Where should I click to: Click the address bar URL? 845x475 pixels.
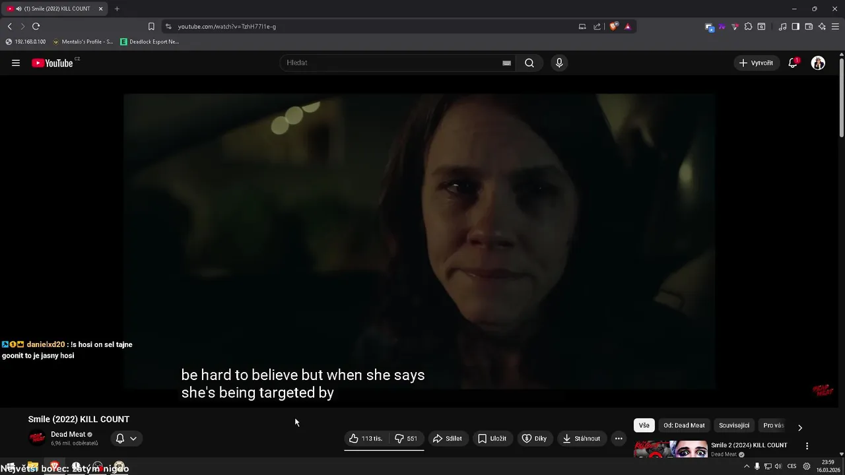pos(227,26)
